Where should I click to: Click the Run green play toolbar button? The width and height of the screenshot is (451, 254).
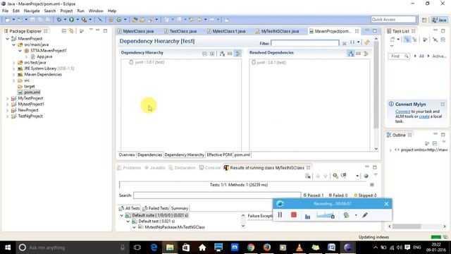[x=71, y=20]
